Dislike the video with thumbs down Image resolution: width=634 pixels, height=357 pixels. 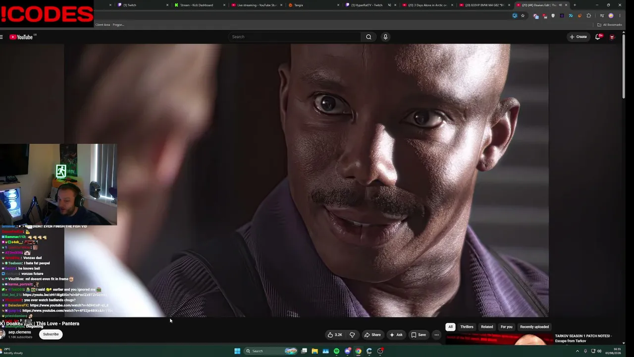click(x=352, y=335)
